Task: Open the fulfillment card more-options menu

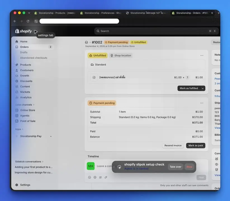Action: tap(202, 56)
